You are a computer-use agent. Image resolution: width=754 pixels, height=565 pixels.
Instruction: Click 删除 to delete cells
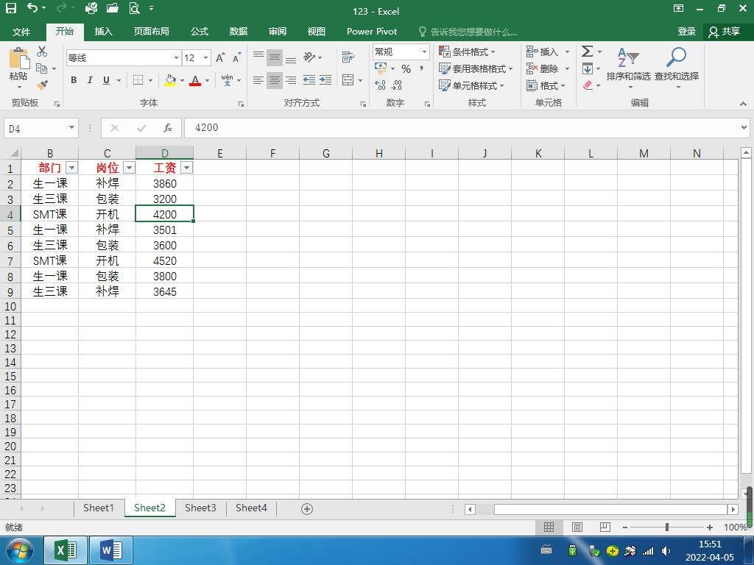coord(543,68)
